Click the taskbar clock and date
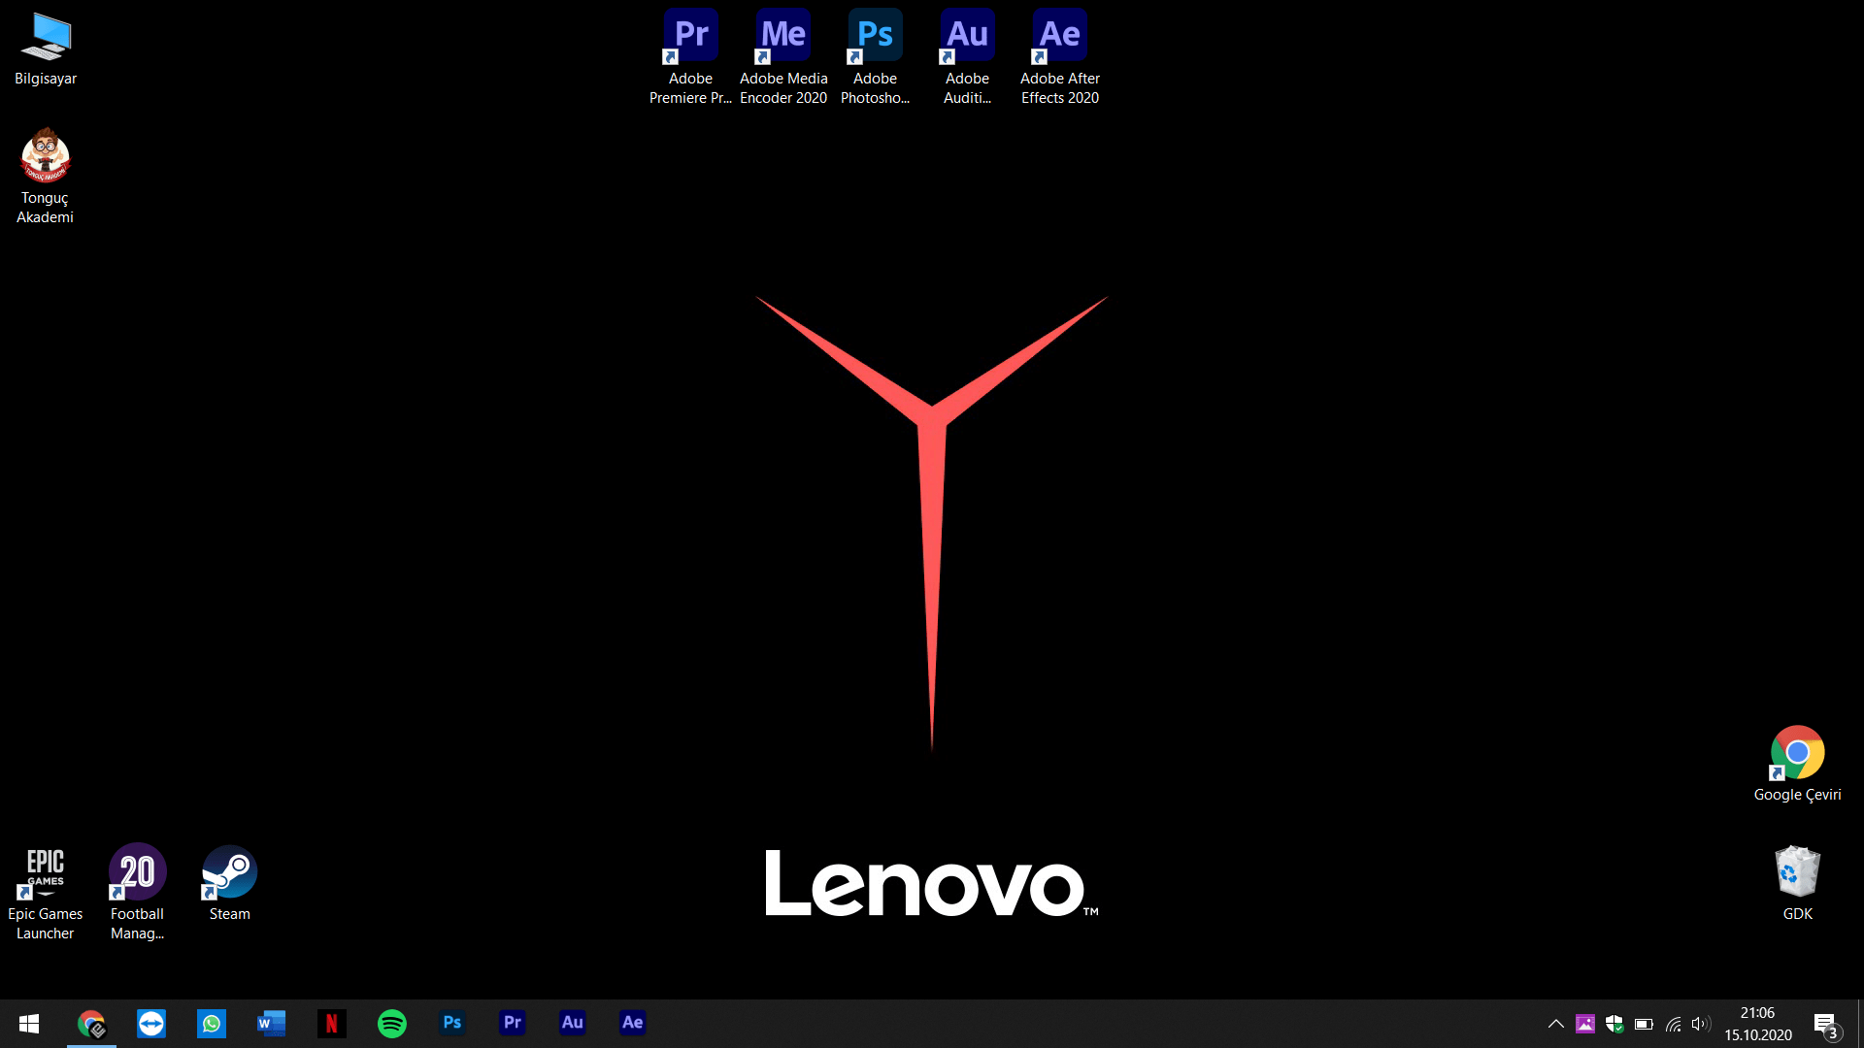Viewport: 1864px width, 1048px height. pos(1758,1023)
